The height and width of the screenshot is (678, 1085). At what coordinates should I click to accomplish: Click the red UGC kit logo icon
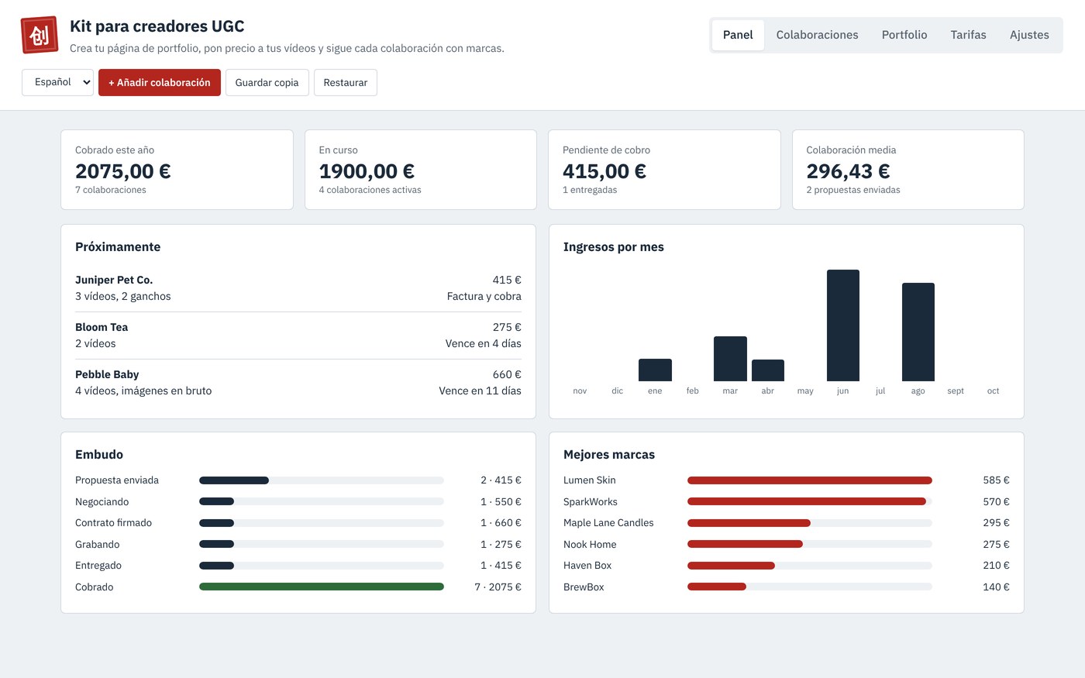point(40,35)
